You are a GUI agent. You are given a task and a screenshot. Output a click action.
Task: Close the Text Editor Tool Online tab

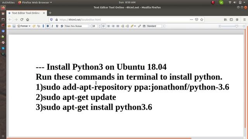coord(44,13)
